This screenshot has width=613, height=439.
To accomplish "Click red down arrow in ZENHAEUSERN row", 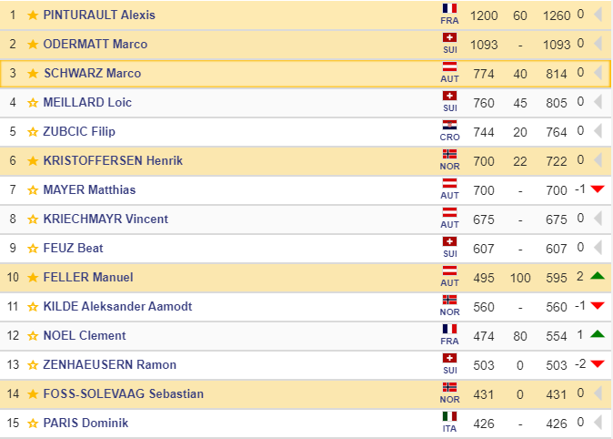I will click(598, 365).
